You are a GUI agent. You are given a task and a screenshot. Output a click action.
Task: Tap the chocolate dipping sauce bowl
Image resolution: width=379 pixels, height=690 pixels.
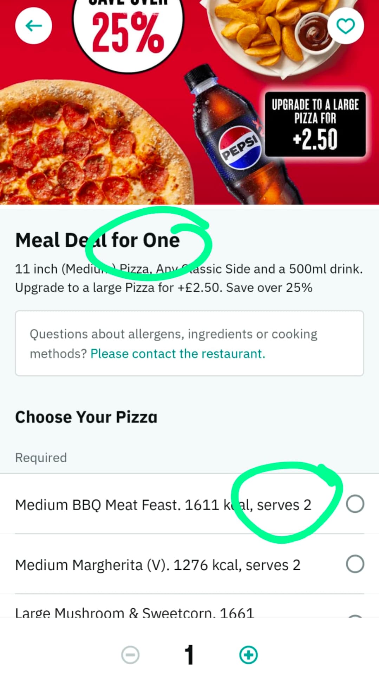313,33
